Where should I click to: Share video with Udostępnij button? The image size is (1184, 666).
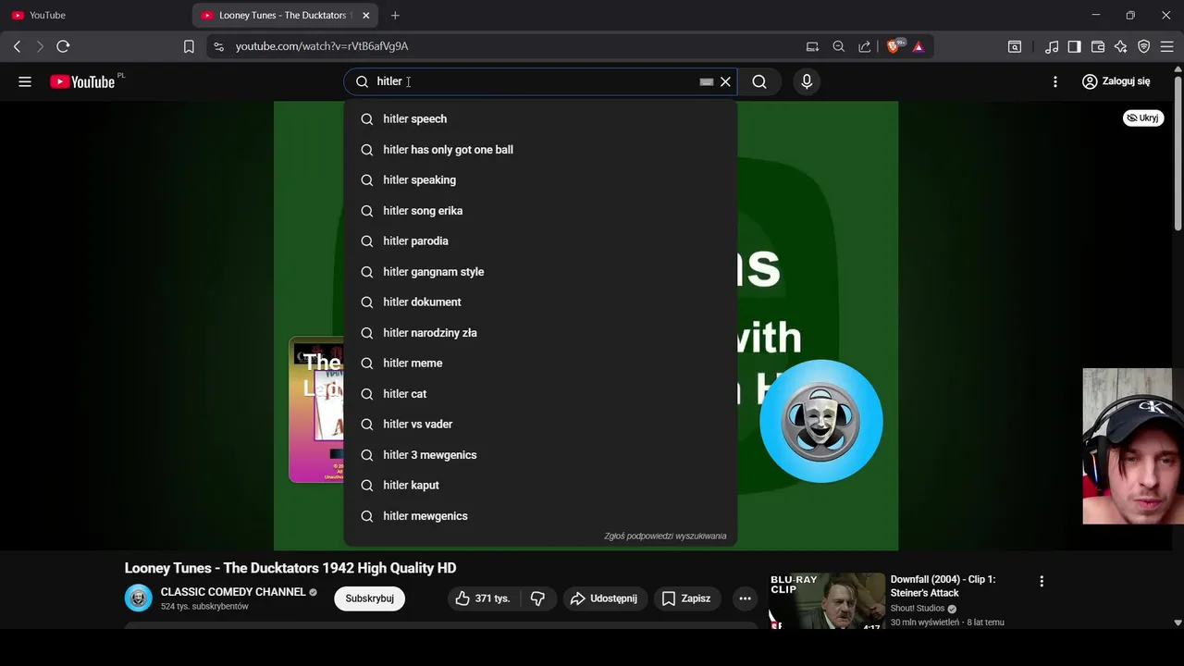pos(604,598)
